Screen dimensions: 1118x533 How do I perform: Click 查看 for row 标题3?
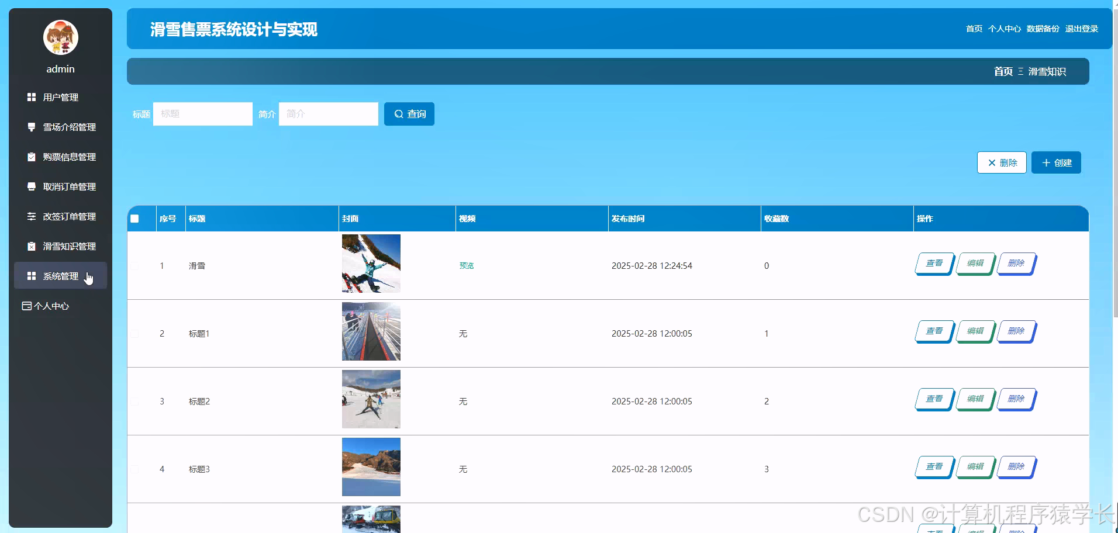point(934,467)
